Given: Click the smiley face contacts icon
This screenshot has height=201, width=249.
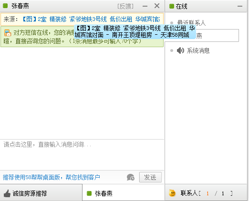Looking at the screenshot, I should (172, 193).
